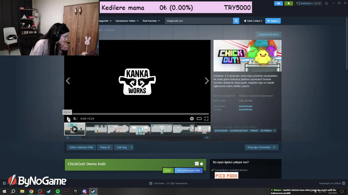
Task: Select the first trailer thumbnail with play icon
Action: (x=74, y=129)
